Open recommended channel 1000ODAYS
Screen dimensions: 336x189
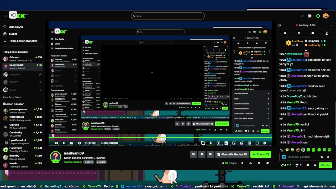[22, 119]
